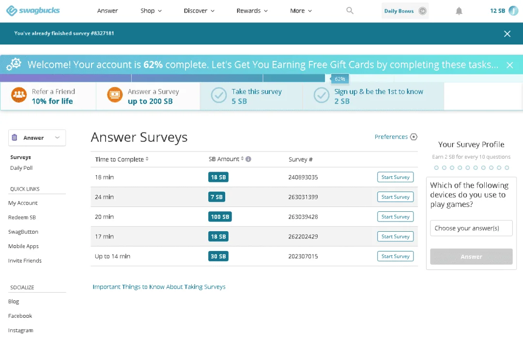Close the already finished survey banner

tap(507, 34)
